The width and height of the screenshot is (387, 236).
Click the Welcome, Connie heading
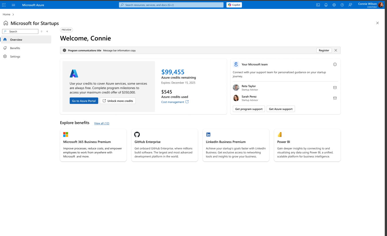coord(86,38)
